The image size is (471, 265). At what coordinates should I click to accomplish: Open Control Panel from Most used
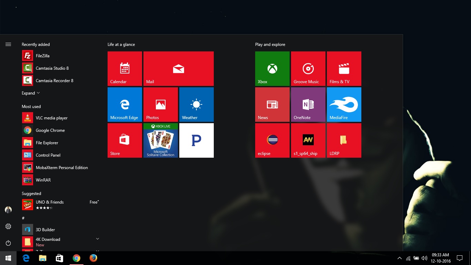[61, 155]
